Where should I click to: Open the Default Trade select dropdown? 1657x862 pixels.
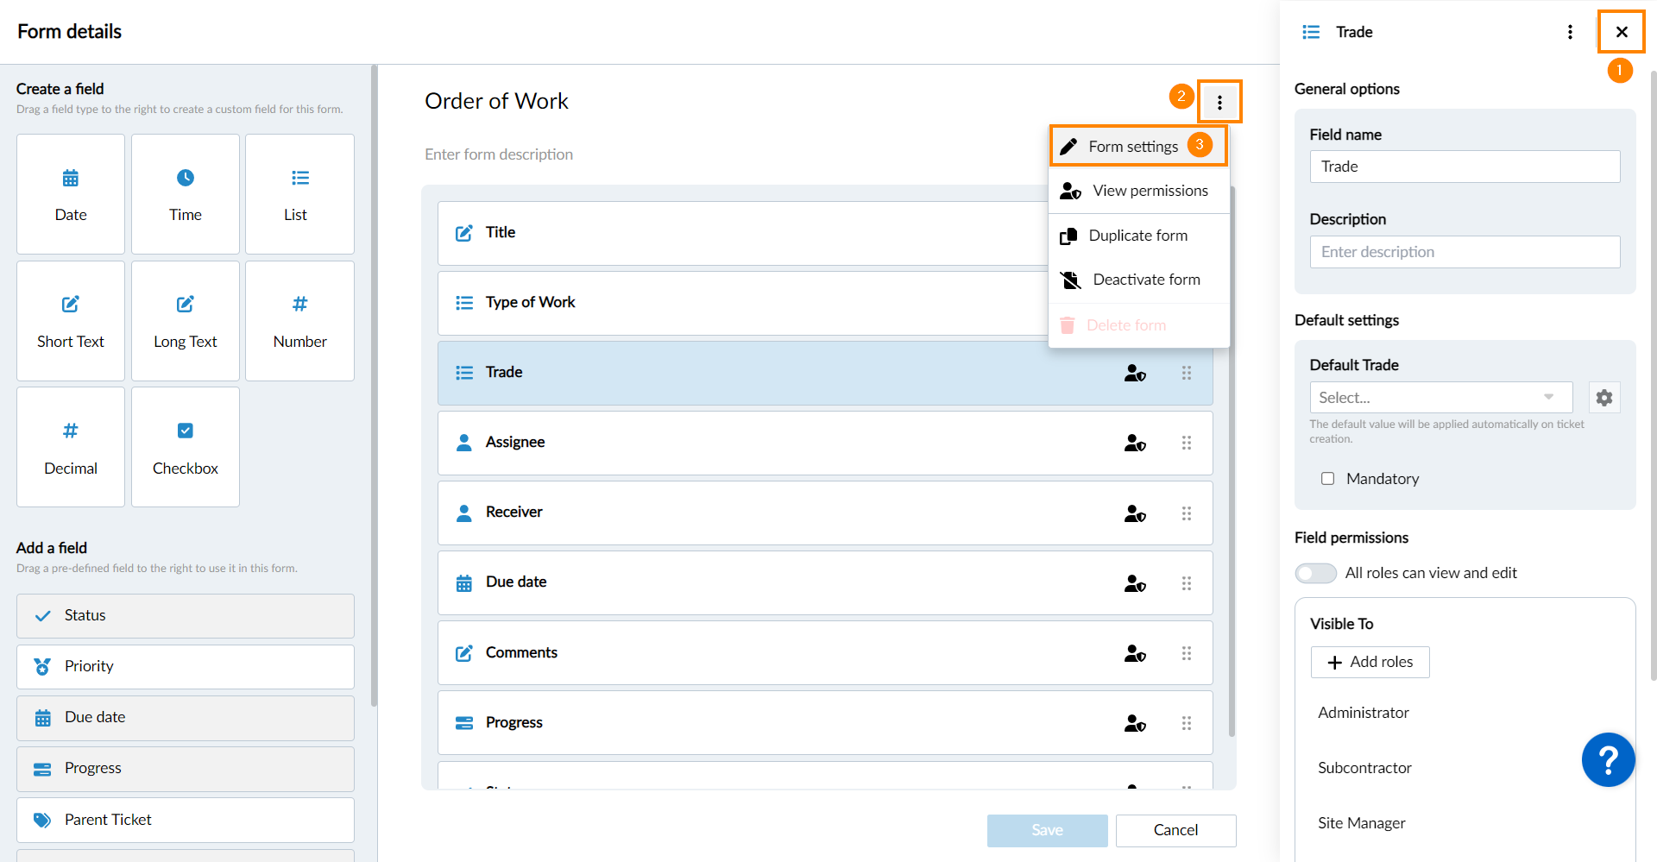(1441, 398)
